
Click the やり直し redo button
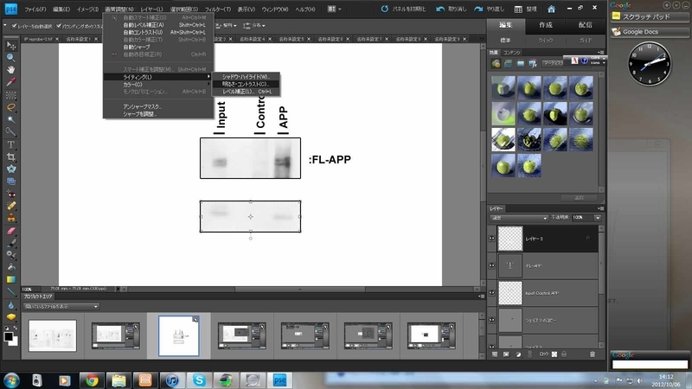pyautogui.click(x=489, y=9)
